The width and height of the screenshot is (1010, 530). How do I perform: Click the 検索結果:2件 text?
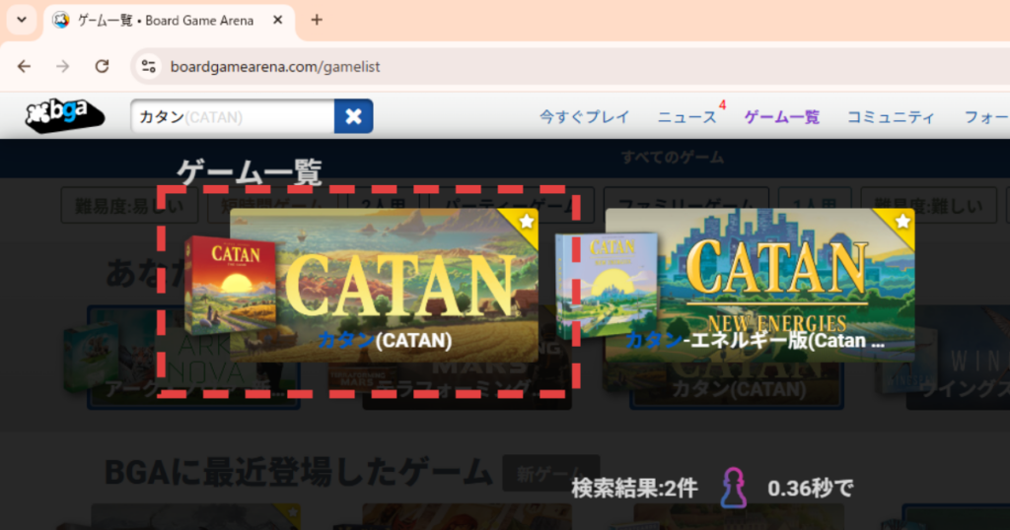pyautogui.click(x=634, y=489)
